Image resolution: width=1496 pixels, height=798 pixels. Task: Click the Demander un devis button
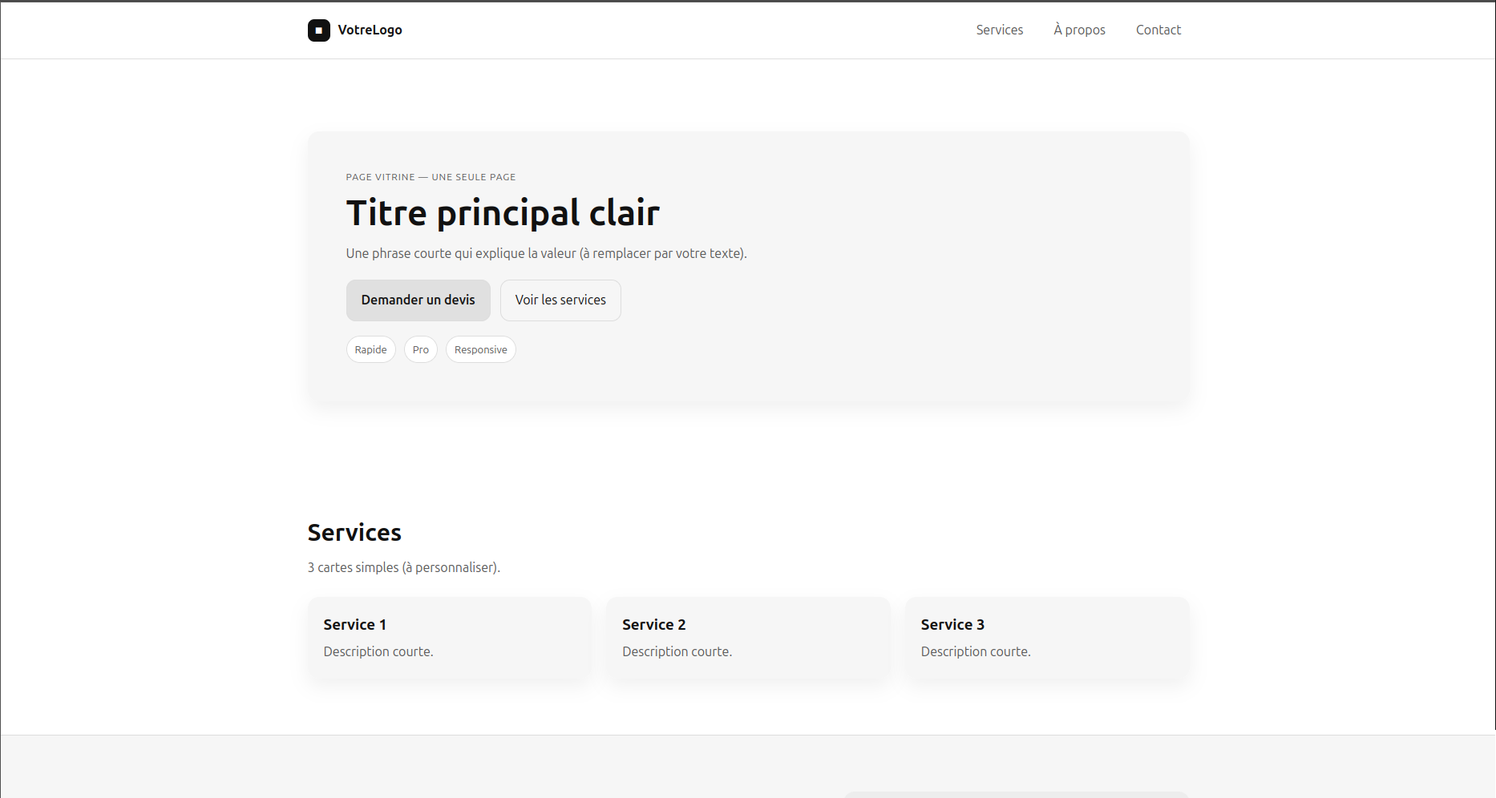pyautogui.click(x=418, y=300)
